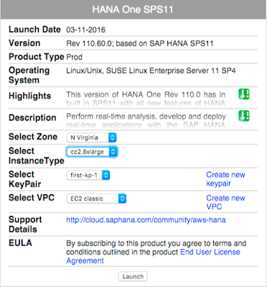The image size is (267, 287).
Task: Click the Create new VPC link
Action: tap(225, 202)
